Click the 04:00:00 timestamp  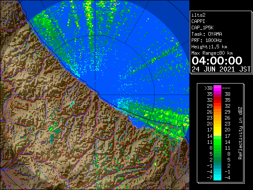[217, 61]
